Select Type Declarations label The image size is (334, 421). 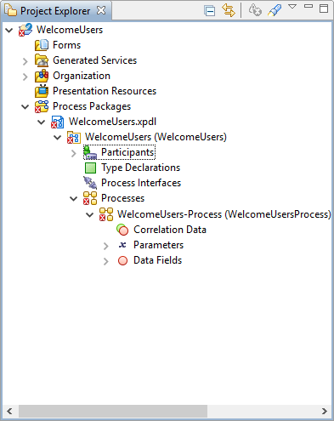tap(141, 168)
